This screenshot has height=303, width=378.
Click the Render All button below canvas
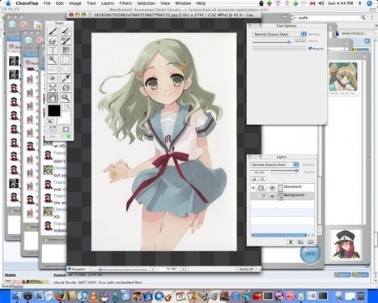click(x=246, y=269)
